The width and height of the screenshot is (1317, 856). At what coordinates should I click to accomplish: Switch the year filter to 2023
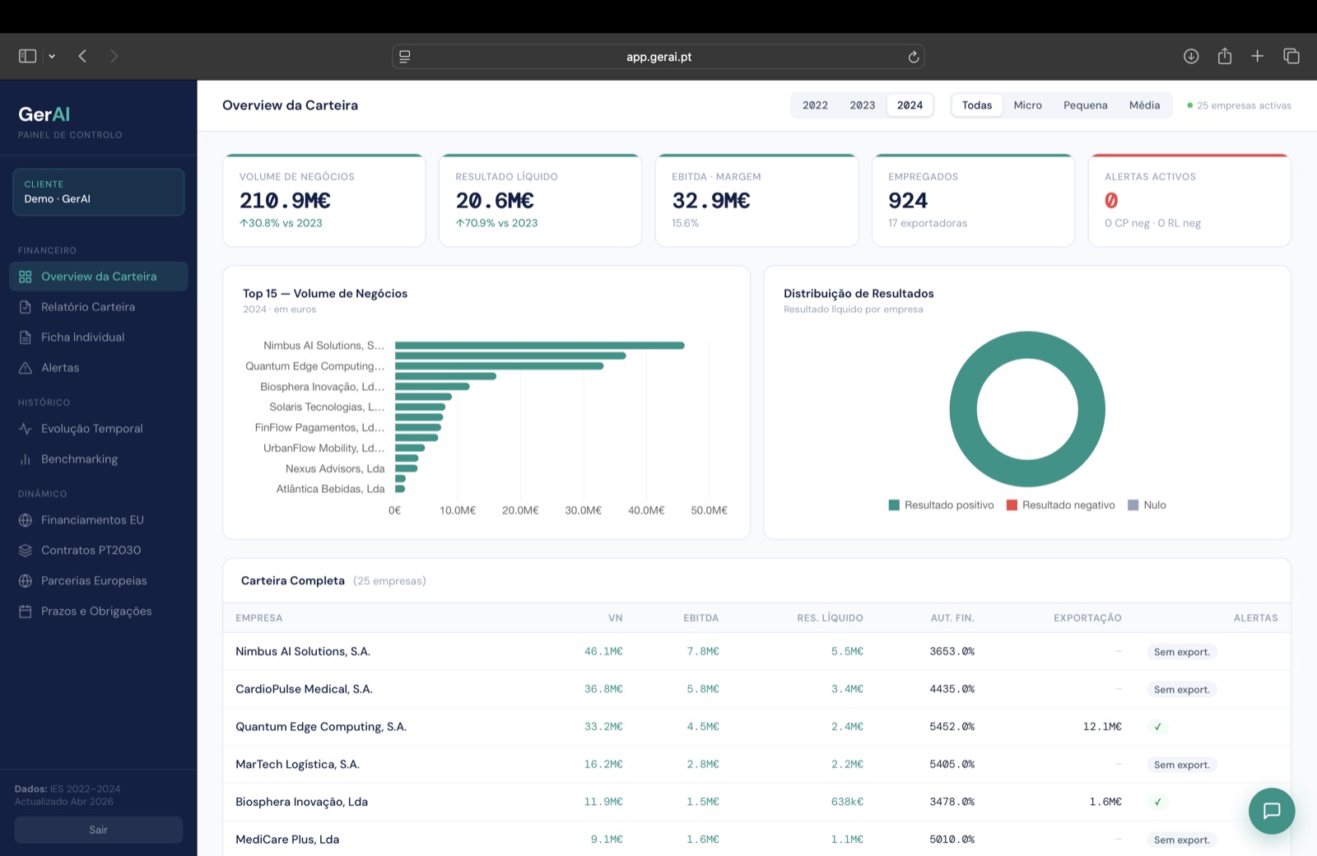[x=862, y=105]
